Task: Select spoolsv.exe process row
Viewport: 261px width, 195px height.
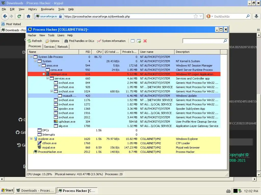Action: pyautogui.click(x=124, y=109)
